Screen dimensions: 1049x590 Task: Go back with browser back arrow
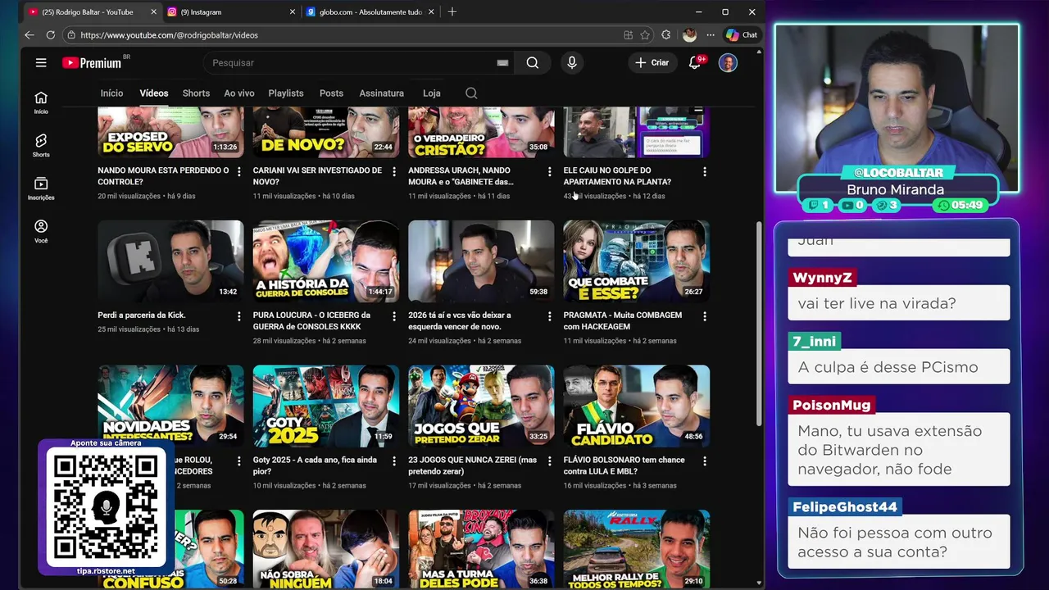[x=30, y=35]
